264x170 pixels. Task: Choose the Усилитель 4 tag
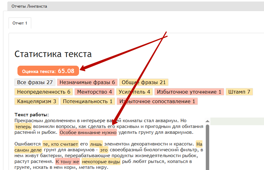point(134,92)
